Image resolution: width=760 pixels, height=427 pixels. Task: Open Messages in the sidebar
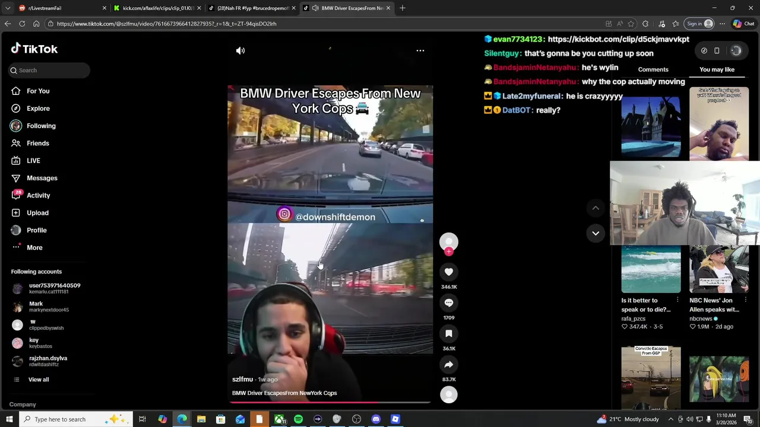coord(42,178)
